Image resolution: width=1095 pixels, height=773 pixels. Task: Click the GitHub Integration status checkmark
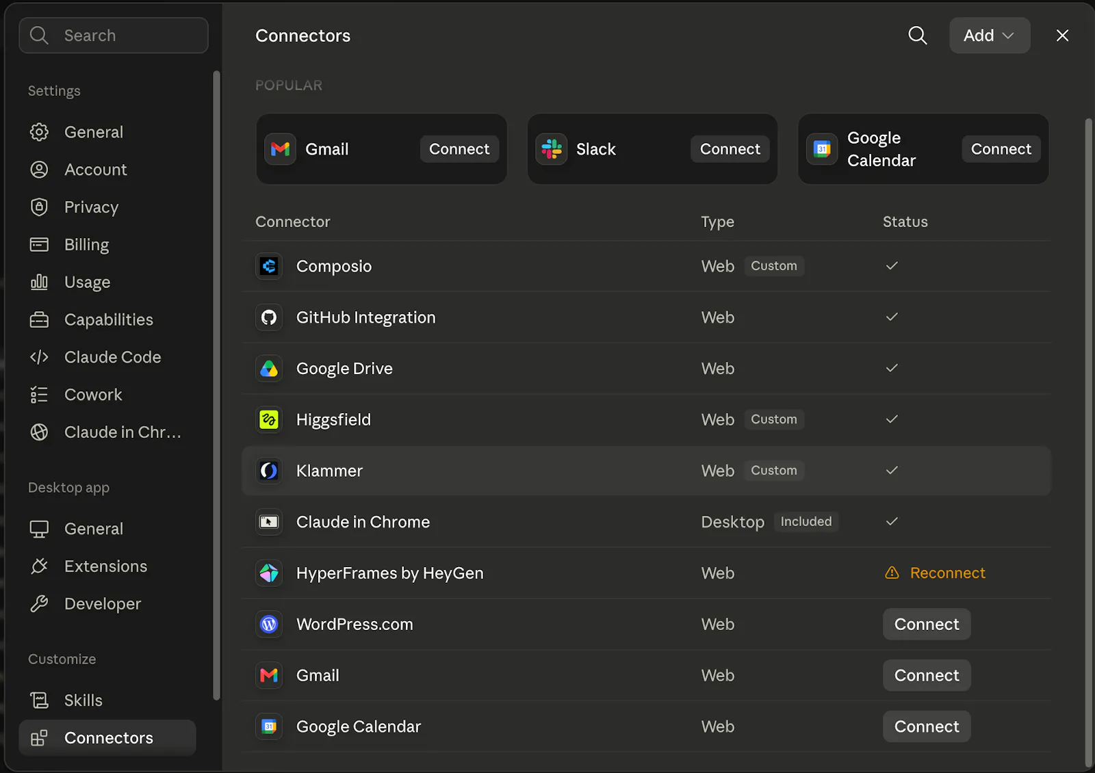pos(892,317)
